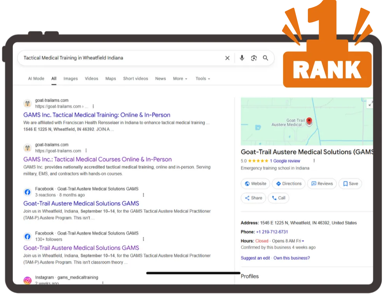The width and height of the screenshot is (384, 294).
Task: Open Google Lens image search icon
Action: [x=254, y=58]
